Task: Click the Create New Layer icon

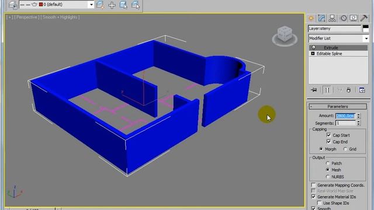Action: click(x=100, y=5)
